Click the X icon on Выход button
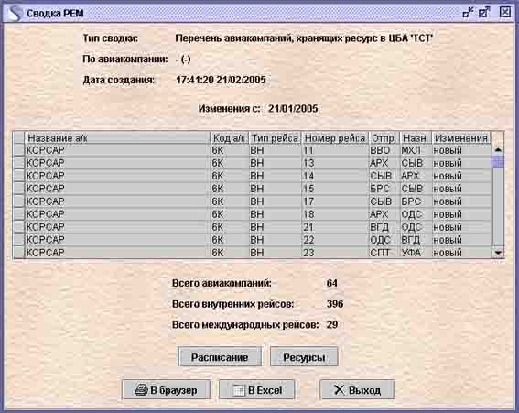This screenshot has height=413, width=519. pos(340,389)
